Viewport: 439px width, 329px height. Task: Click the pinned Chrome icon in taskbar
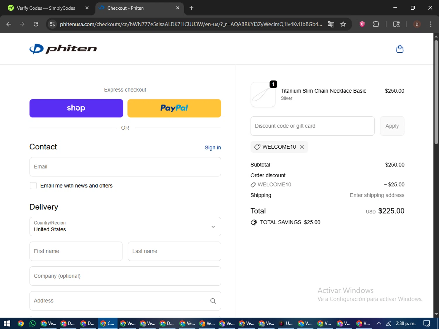(x=21, y=323)
